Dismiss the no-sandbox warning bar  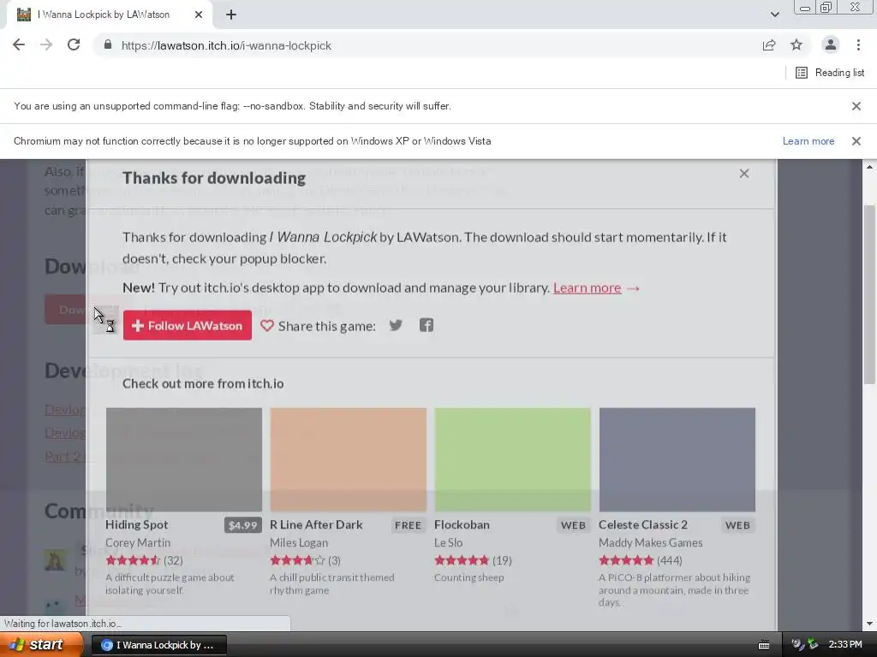pyautogui.click(x=856, y=106)
